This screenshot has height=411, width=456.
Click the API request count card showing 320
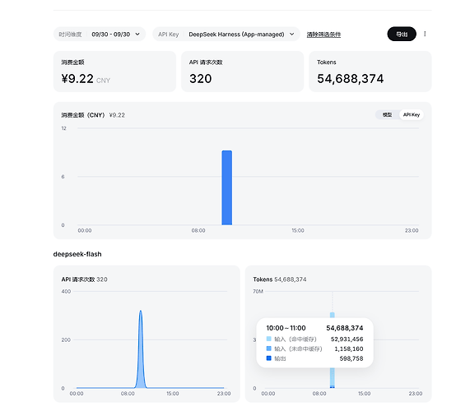pyautogui.click(x=242, y=72)
